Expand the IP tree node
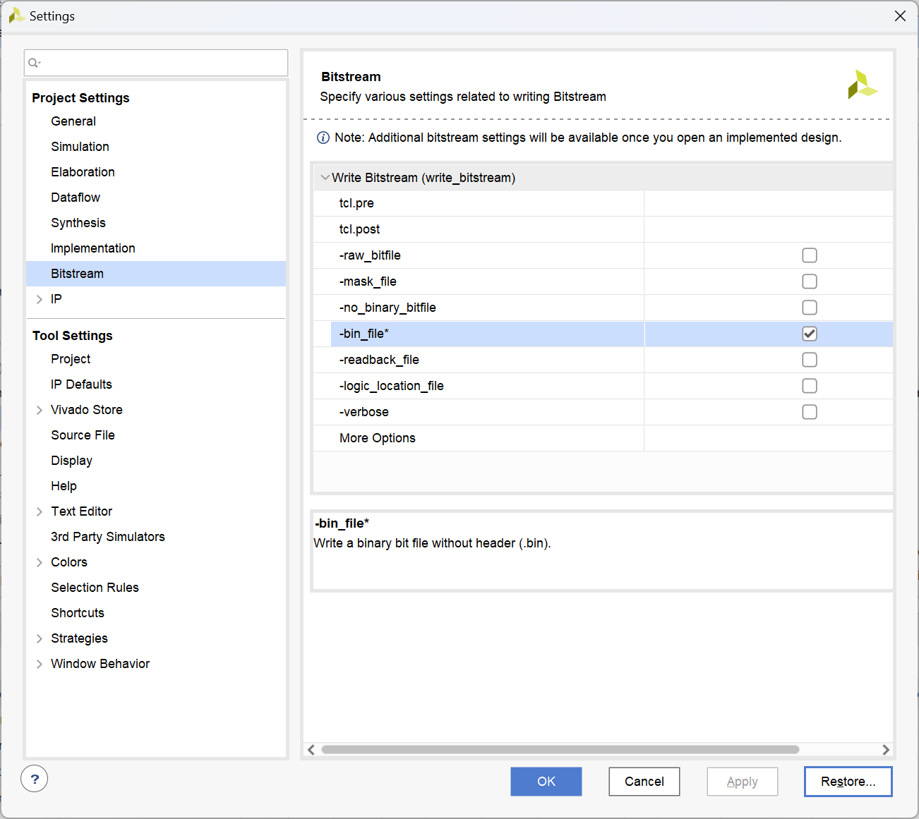The image size is (919, 819). coord(40,299)
